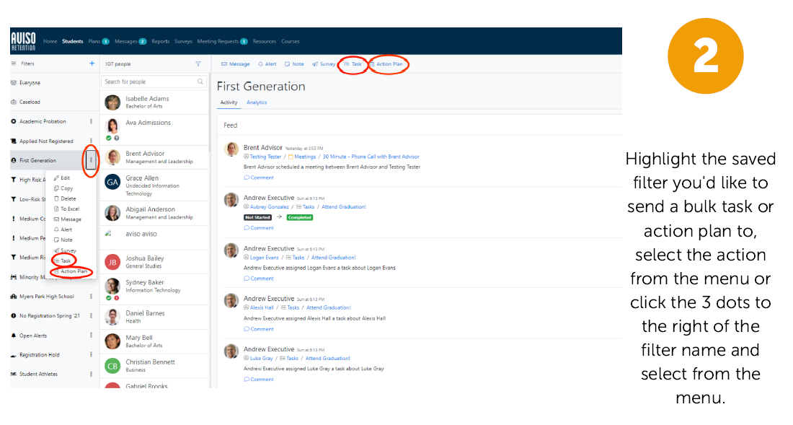Choose Action Plan in the context menu

71,272
